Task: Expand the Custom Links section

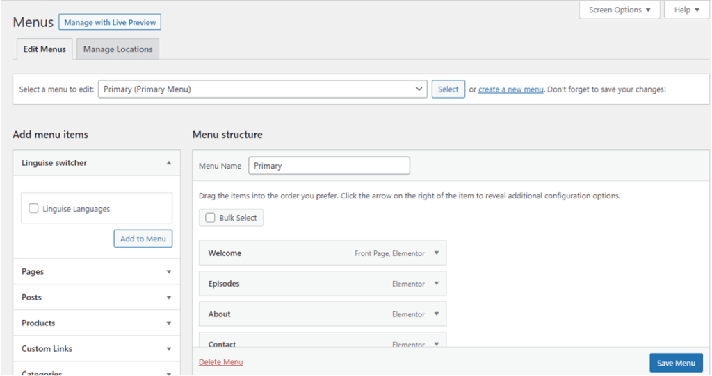Action: pos(96,349)
